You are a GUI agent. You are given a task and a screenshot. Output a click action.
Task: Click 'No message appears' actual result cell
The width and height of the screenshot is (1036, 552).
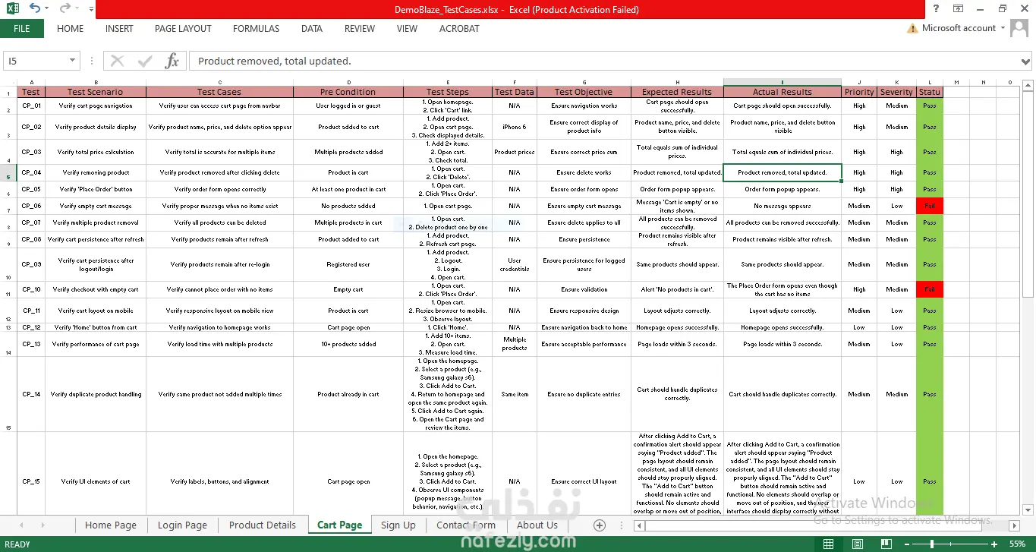(x=782, y=206)
